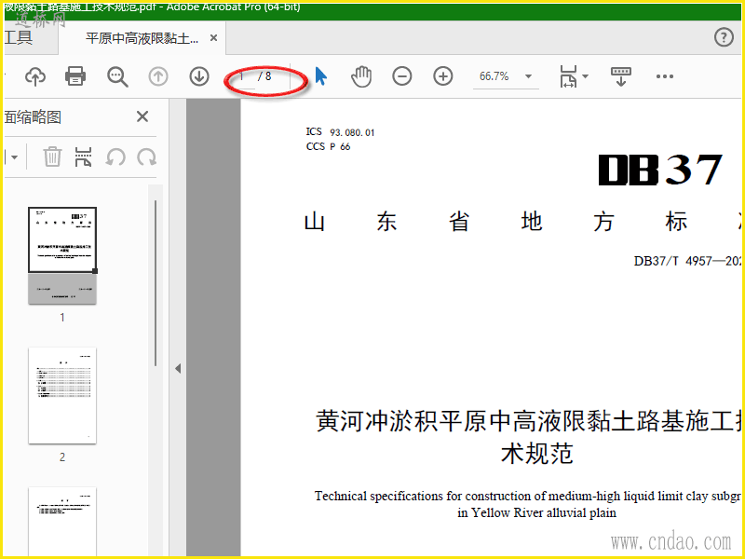This screenshot has width=745, height=559.
Task: Click the DB37/T 4957 standard number
Action: pos(687,261)
